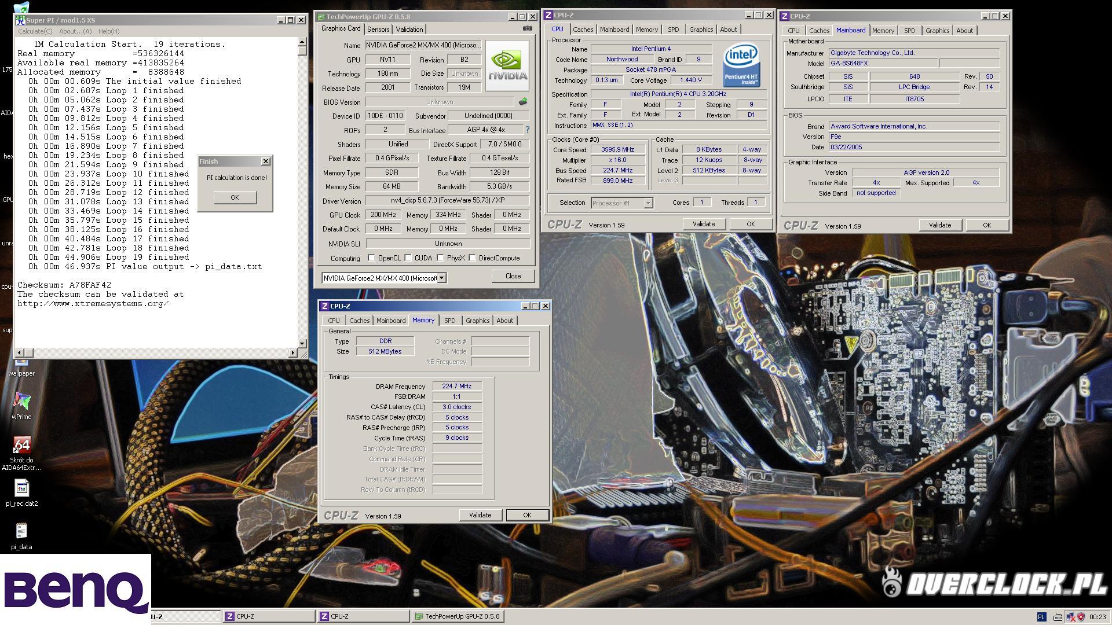This screenshot has width=1112, height=625.
Task: Enable the PhysX checkbox
Action: [440, 258]
